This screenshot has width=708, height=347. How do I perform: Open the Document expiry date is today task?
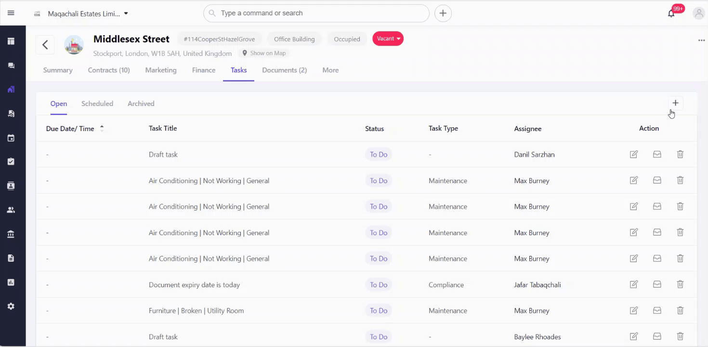[194, 285]
